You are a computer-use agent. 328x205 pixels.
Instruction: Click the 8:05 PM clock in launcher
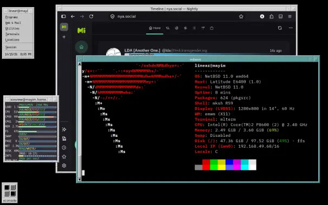[26, 54]
